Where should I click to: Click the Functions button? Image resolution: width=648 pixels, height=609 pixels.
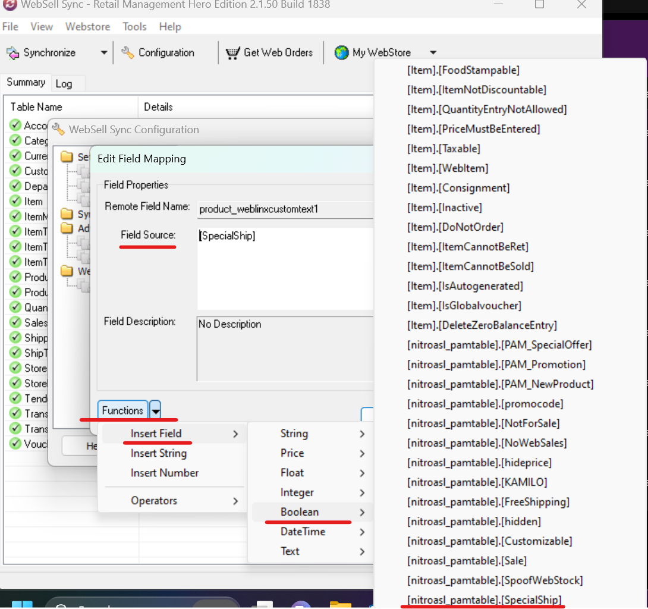(122, 410)
